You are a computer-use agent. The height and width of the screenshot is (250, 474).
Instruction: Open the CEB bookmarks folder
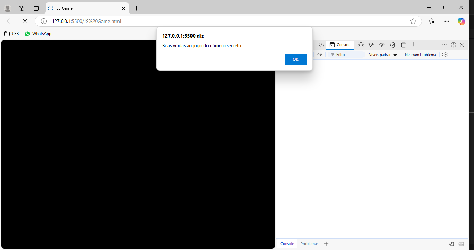11,34
